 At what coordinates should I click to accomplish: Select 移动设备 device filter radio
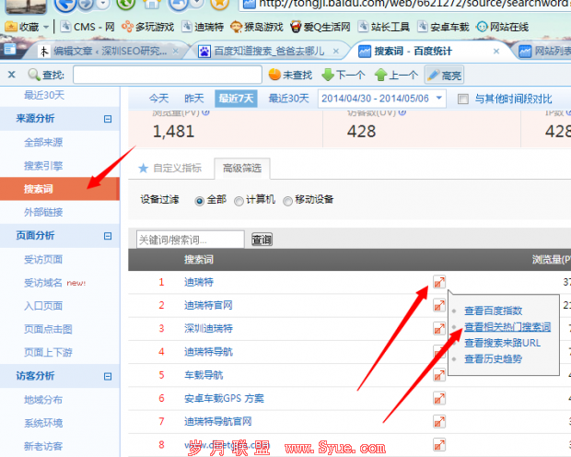[x=287, y=201]
